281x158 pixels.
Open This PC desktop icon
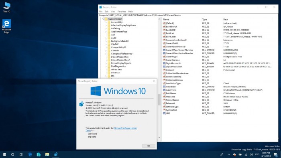(x=7, y=7)
